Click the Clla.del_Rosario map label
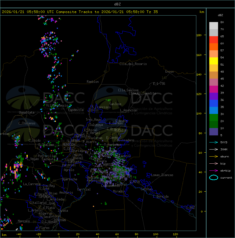235x238 pixels. (x=133, y=64)
